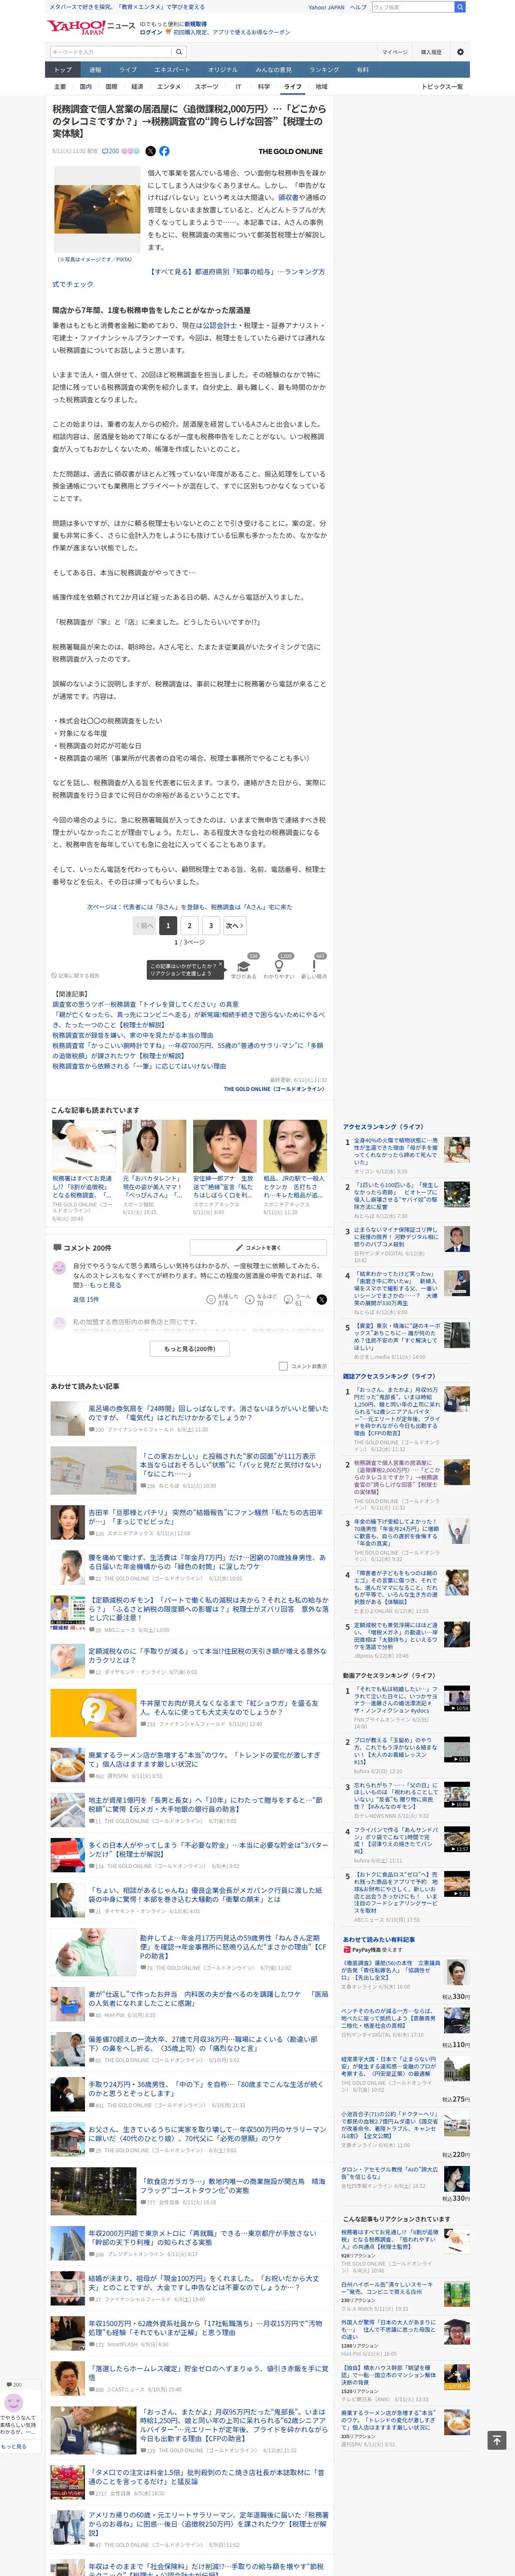Go to article page 3
515x2576 pixels.
pos(211,926)
